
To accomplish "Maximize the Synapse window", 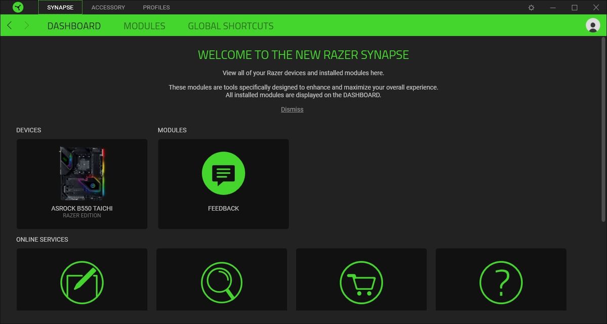I will 575,8.
